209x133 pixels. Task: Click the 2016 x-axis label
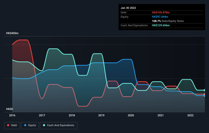coord(12,115)
